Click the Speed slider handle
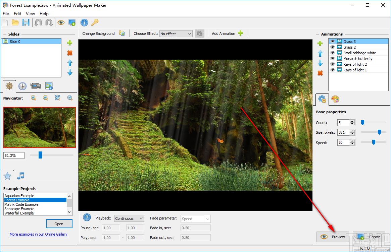The width and height of the screenshot is (391, 252). (x=373, y=142)
